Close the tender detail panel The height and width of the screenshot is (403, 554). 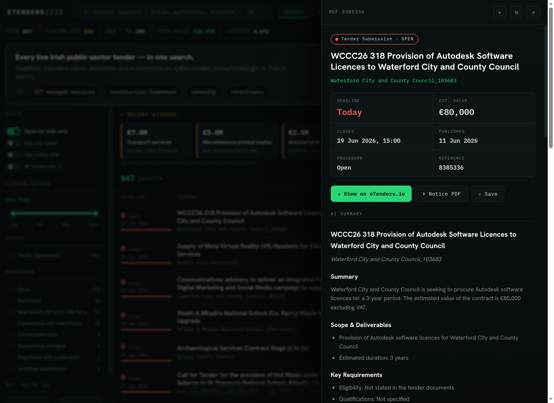click(x=533, y=12)
